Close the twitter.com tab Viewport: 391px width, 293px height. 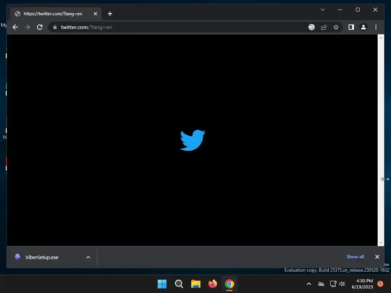pos(95,14)
